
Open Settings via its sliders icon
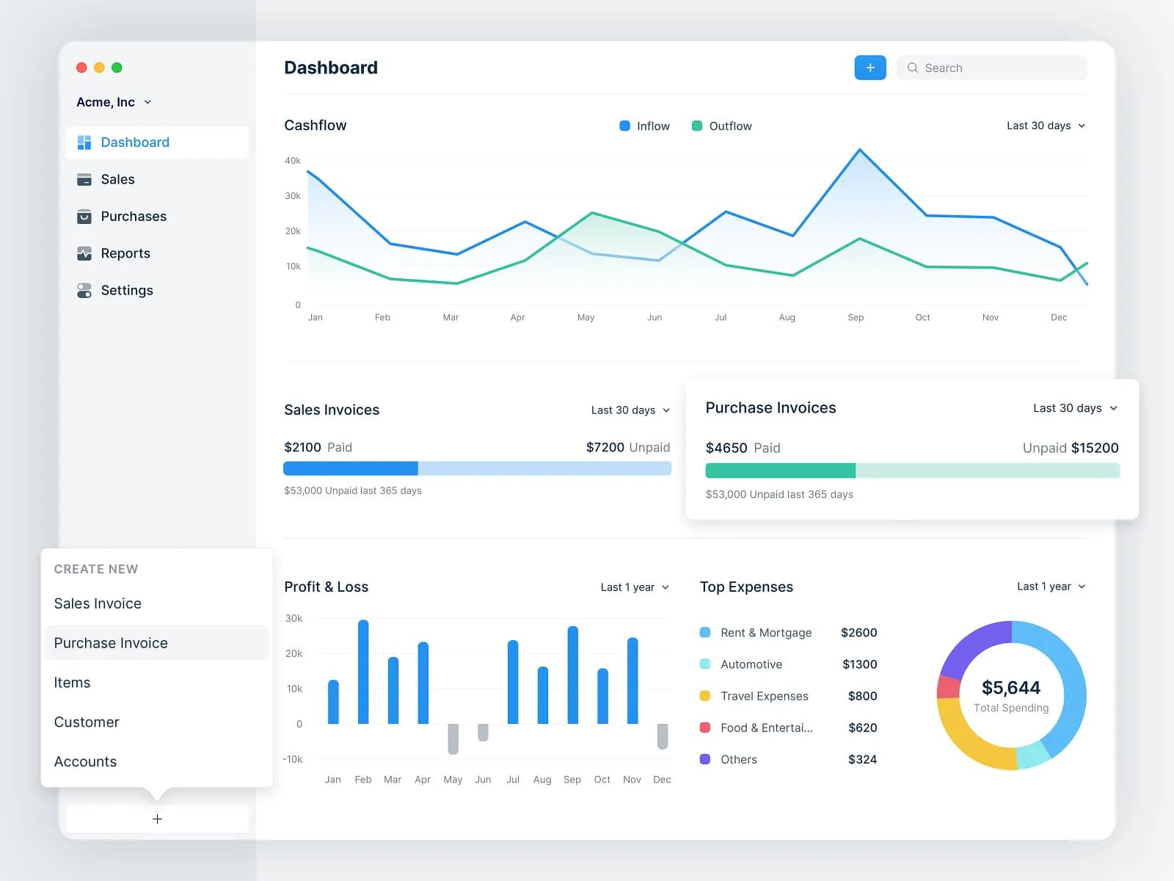coord(85,290)
